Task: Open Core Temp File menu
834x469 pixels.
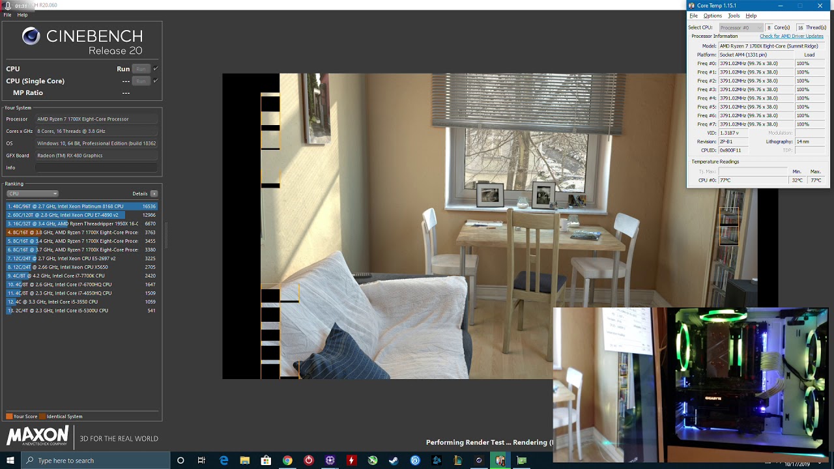Action: click(x=693, y=16)
